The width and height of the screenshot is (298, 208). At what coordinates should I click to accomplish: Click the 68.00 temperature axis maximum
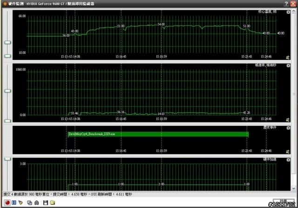(22, 16)
